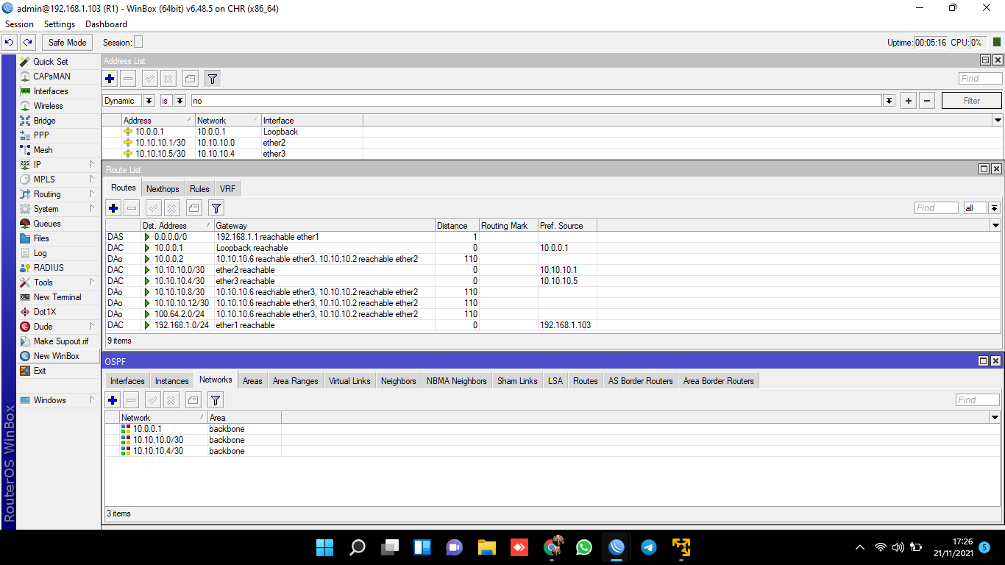Expand the Dude submenu in the sidebar
This screenshot has height=565, width=1005.
[x=59, y=327]
